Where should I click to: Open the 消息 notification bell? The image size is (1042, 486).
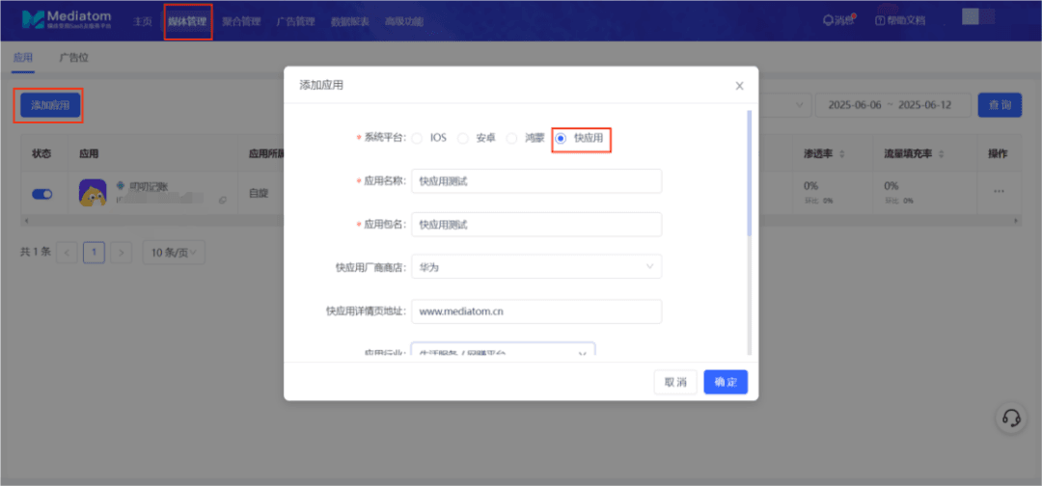(837, 20)
